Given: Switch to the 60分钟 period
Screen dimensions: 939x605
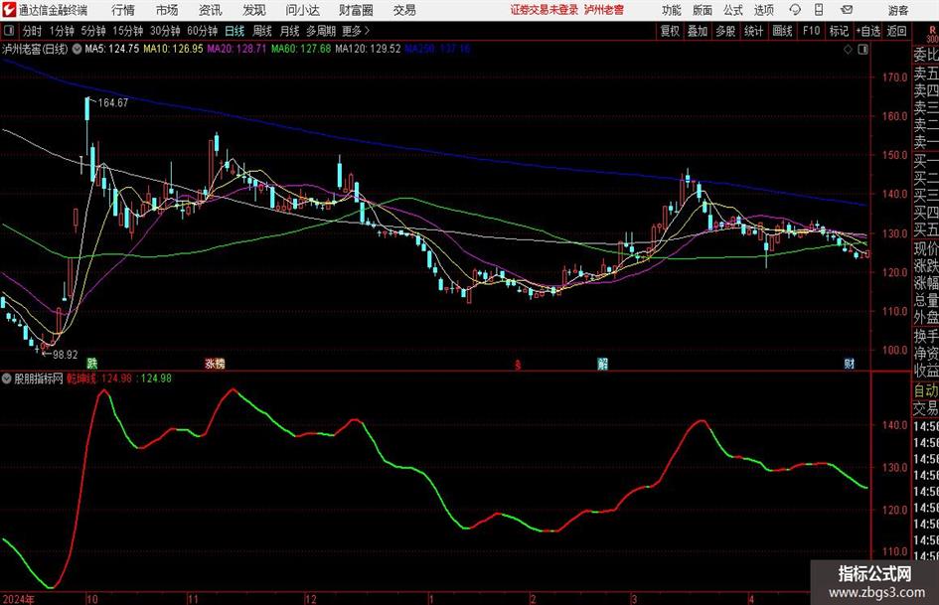Looking at the screenshot, I should point(202,31).
